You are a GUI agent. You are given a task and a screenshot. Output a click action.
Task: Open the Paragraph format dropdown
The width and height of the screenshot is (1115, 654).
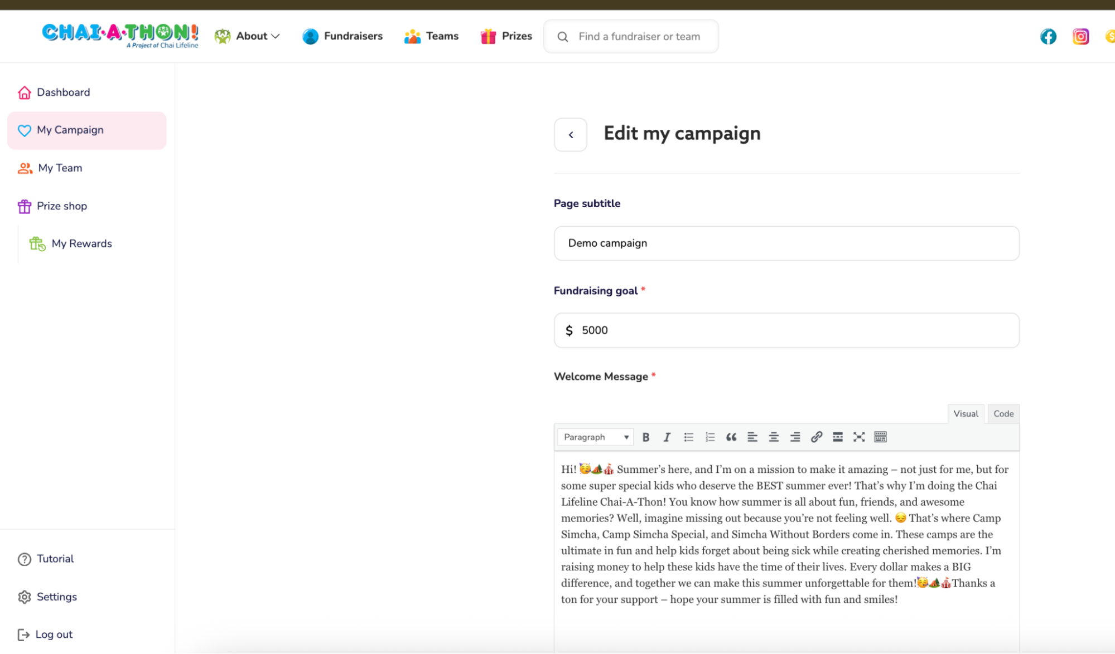pyautogui.click(x=595, y=437)
